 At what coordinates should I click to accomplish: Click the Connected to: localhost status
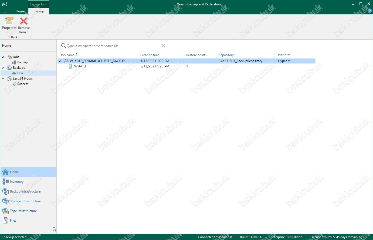pyautogui.click(x=215, y=237)
